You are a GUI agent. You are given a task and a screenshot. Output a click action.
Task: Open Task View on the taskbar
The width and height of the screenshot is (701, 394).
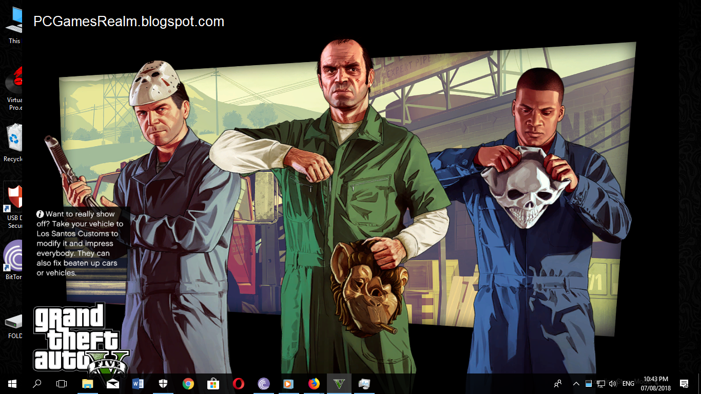[62, 384]
